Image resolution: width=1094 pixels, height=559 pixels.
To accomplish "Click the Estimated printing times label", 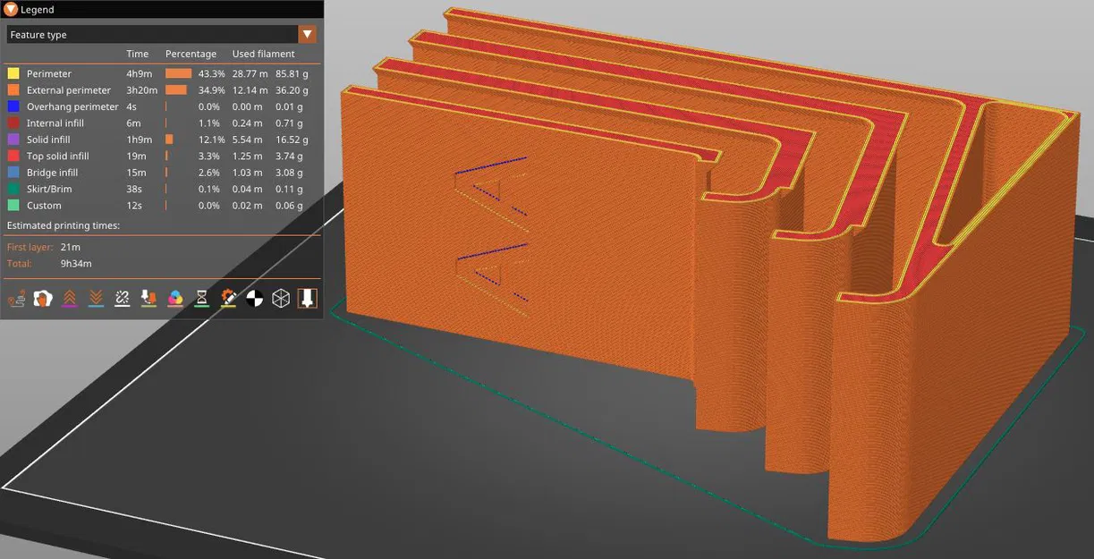I will tap(64, 225).
